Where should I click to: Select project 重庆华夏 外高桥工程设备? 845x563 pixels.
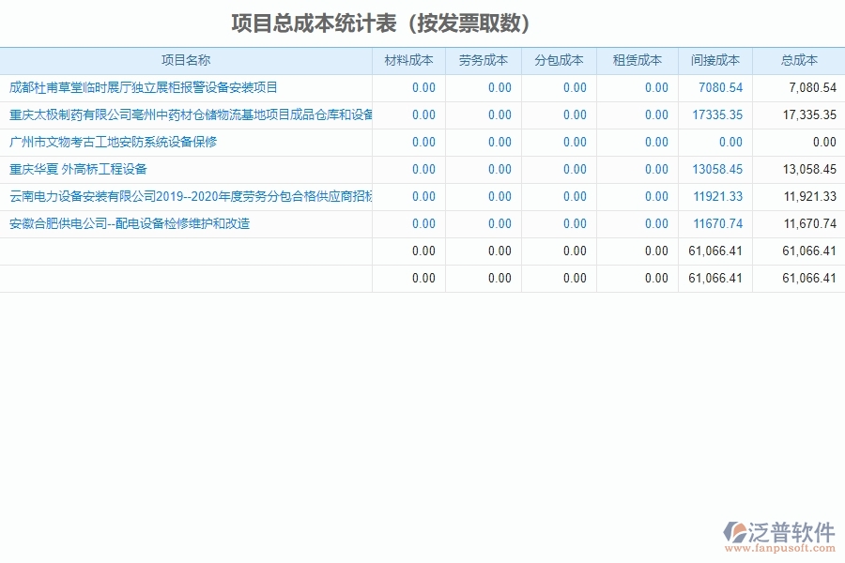(75, 170)
